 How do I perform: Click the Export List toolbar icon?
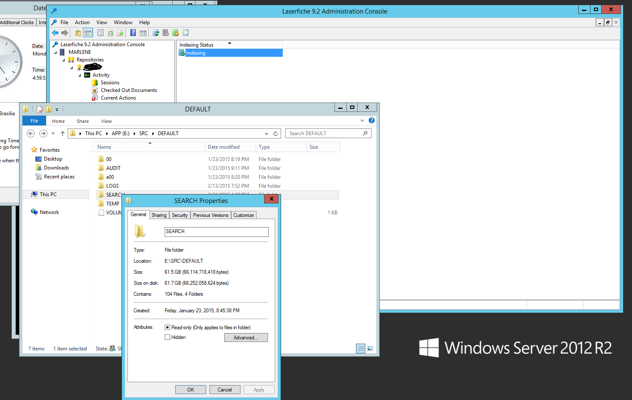(120, 33)
